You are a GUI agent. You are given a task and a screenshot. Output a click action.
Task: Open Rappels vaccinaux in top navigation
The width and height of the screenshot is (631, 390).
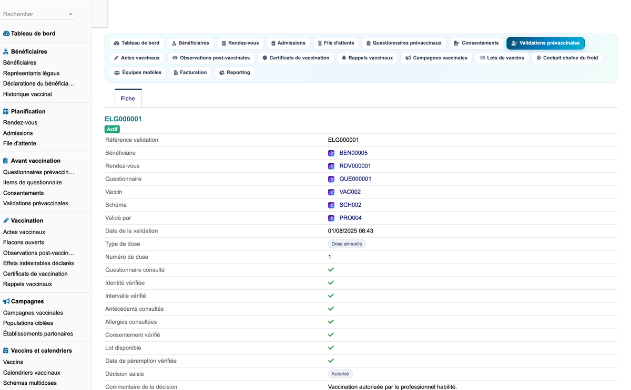[x=367, y=58]
